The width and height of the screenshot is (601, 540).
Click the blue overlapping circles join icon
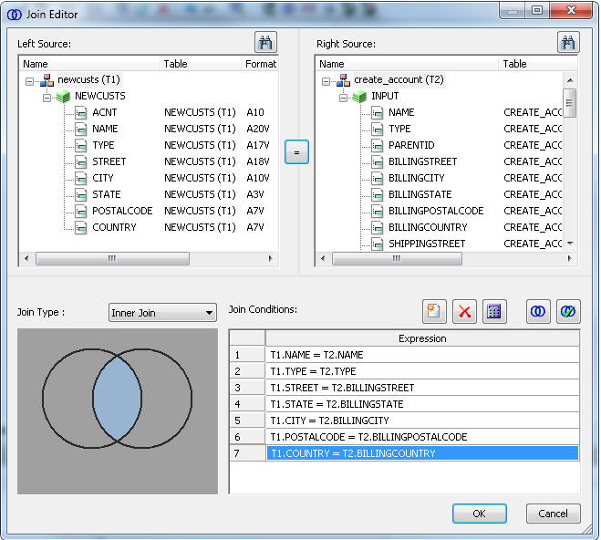538,311
